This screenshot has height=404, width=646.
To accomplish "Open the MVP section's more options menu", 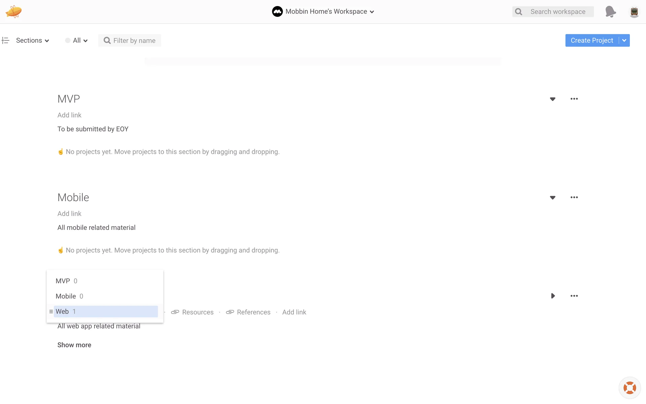I will [x=574, y=99].
